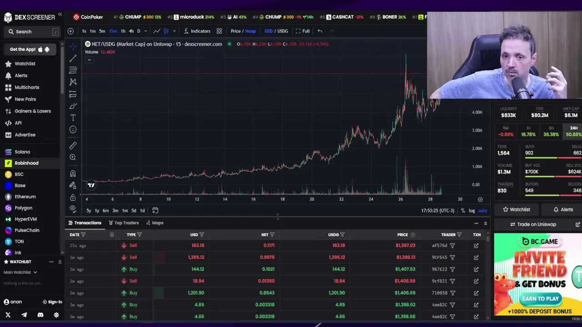Select the ruler measure tool

tap(73, 145)
